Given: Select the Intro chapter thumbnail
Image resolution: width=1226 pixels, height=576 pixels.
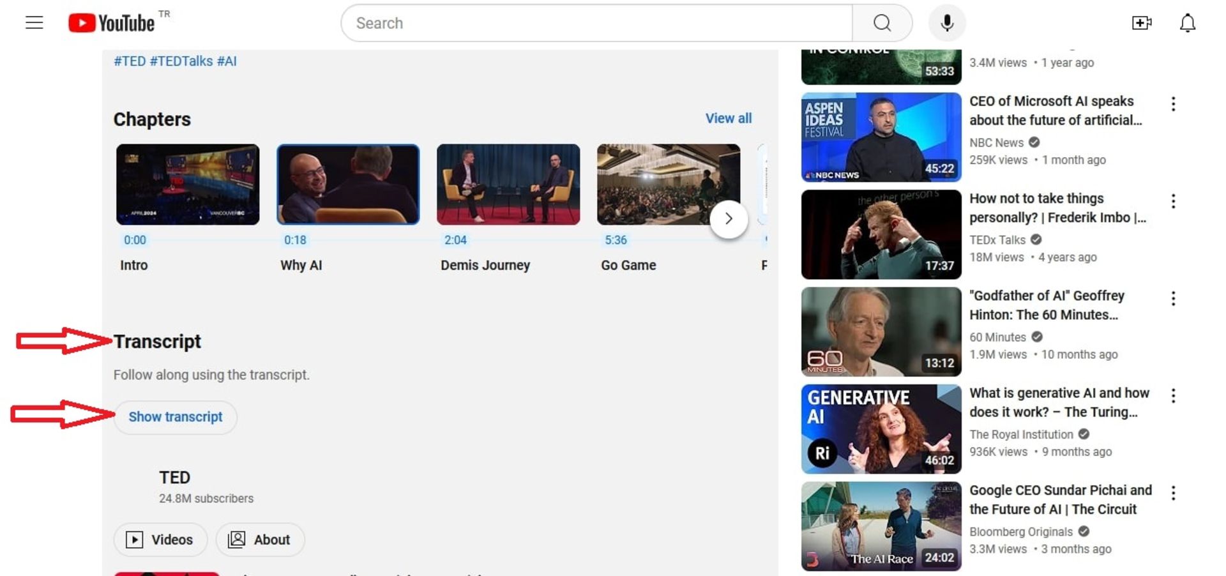Looking at the screenshot, I should coord(188,185).
